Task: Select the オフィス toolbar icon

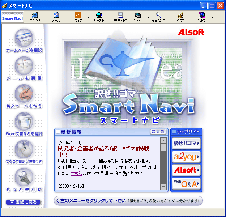Action: coord(77,17)
